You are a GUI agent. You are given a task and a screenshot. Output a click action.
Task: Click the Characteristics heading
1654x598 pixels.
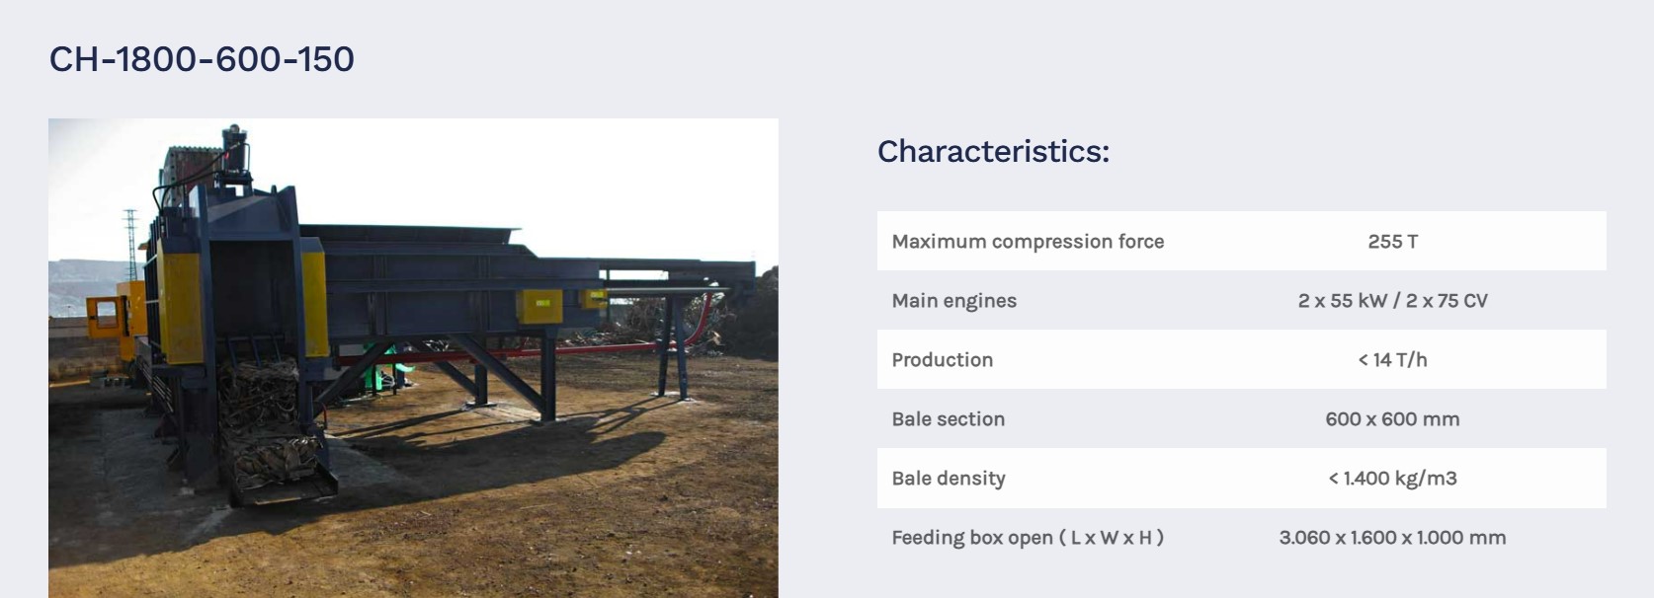coord(993,151)
